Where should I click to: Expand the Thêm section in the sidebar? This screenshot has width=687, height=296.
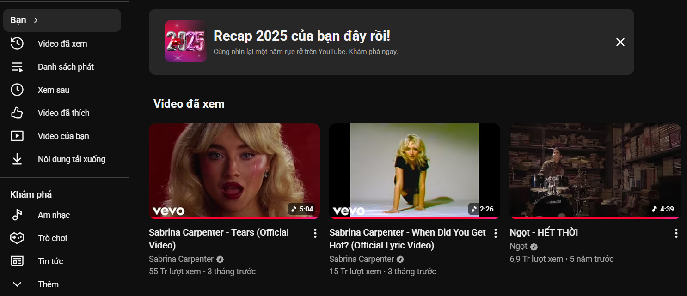(x=17, y=284)
